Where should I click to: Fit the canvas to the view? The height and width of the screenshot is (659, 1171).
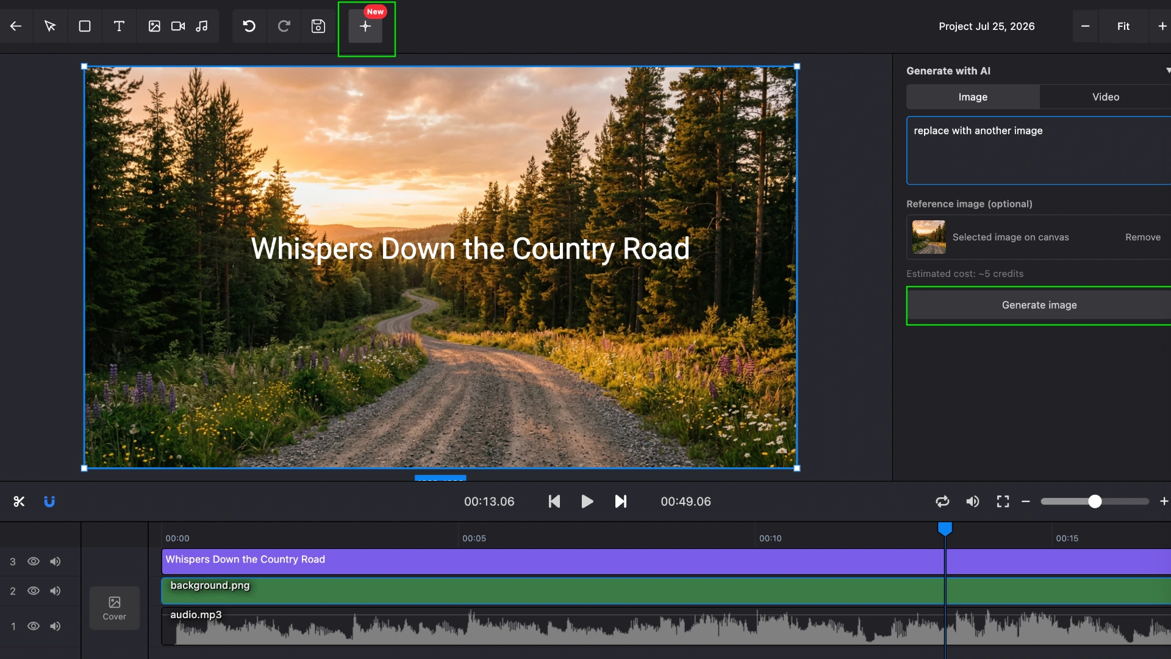1123,26
